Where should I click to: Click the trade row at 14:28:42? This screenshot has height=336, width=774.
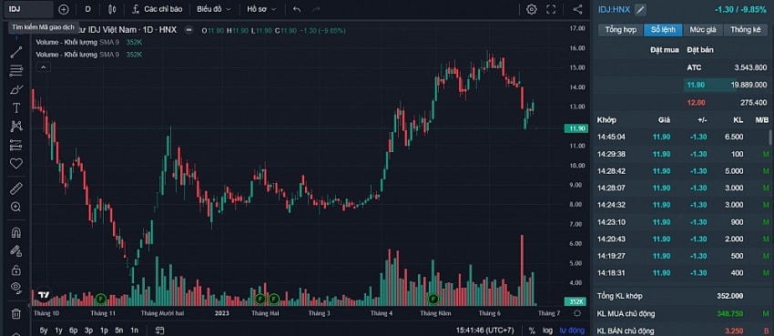coord(682,170)
